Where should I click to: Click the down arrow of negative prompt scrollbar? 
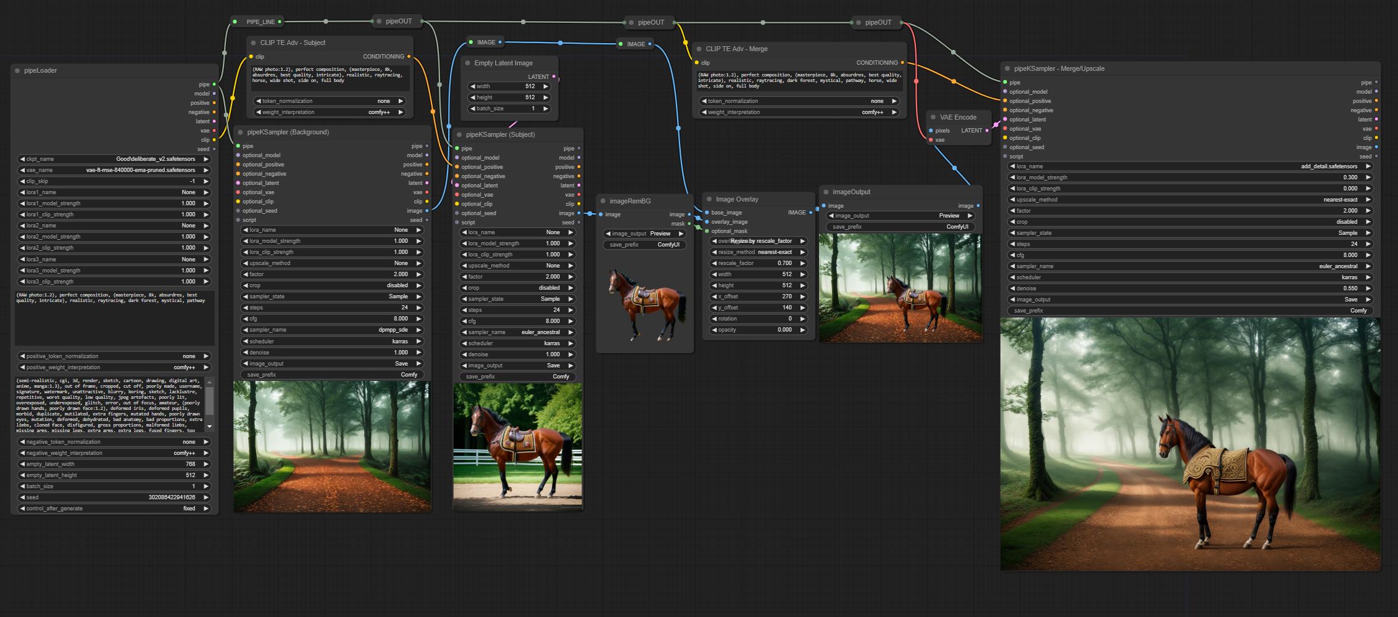[x=210, y=426]
